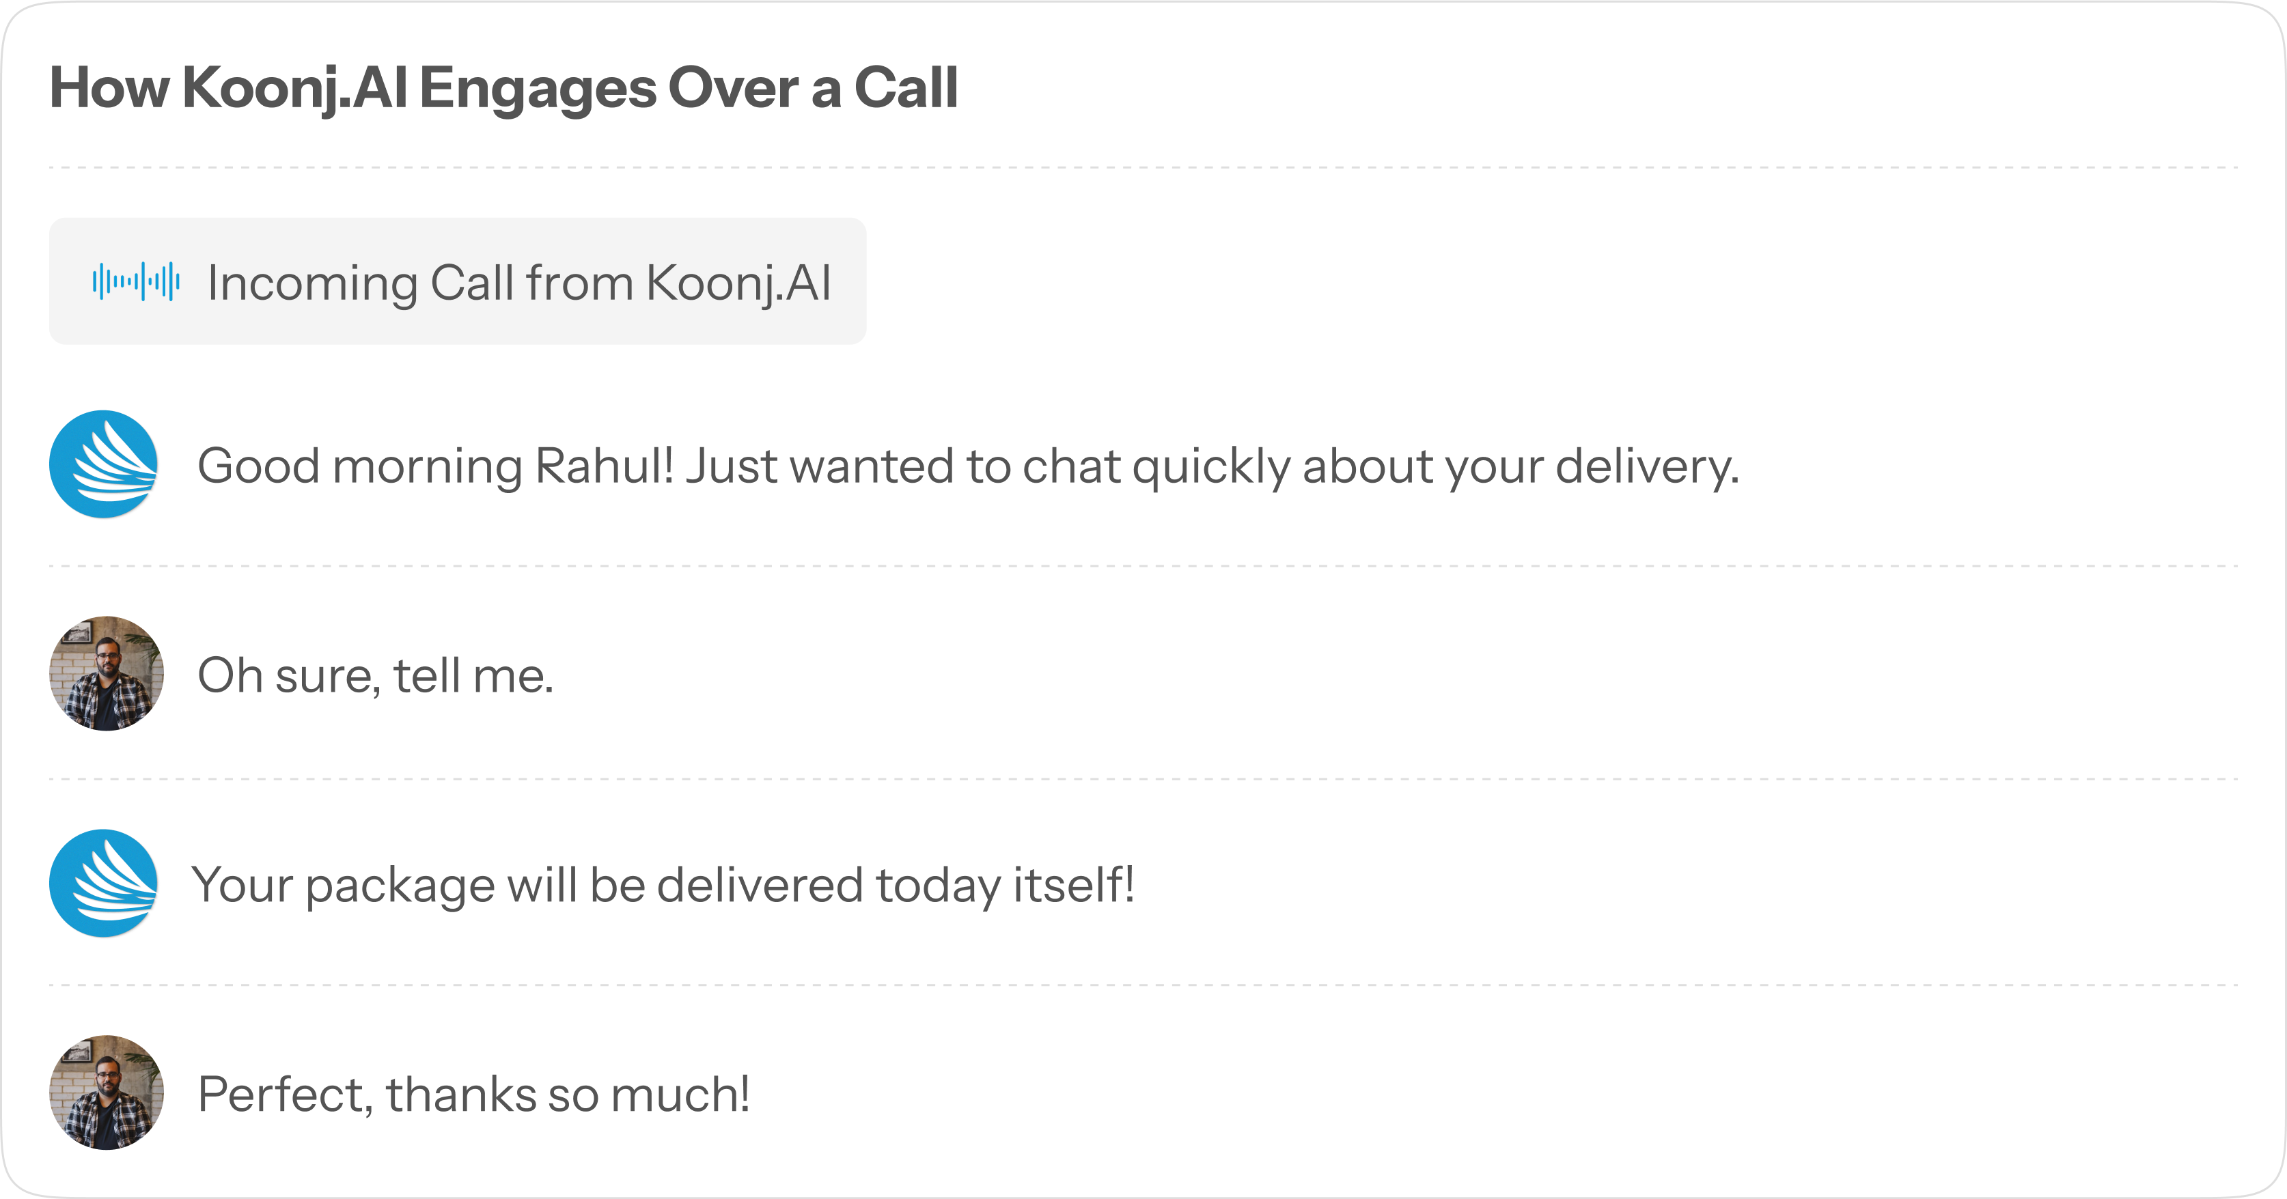This screenshot has height=1199, width=2287.
Task: Click the divider under the package delivery message
Action: click(x=1143, y=985)
